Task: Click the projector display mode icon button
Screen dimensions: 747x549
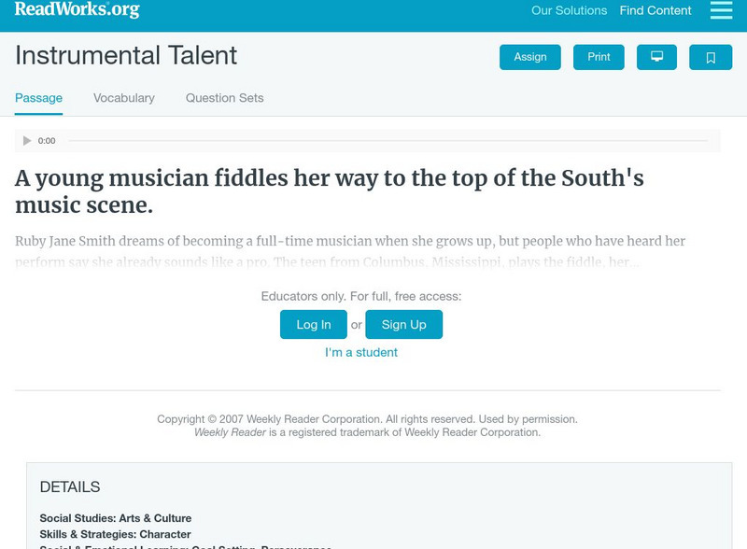Action: [x=656, y=57]
